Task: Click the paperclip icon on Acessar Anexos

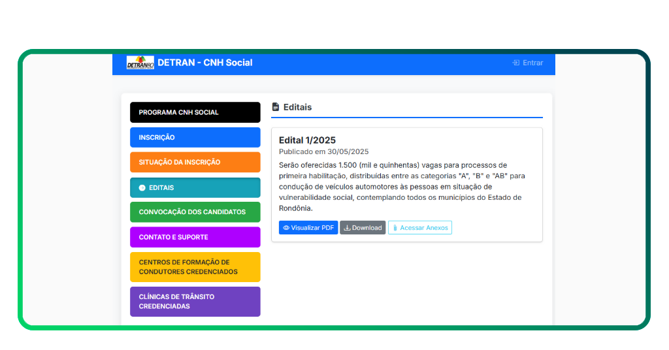Action: point(395,228)
